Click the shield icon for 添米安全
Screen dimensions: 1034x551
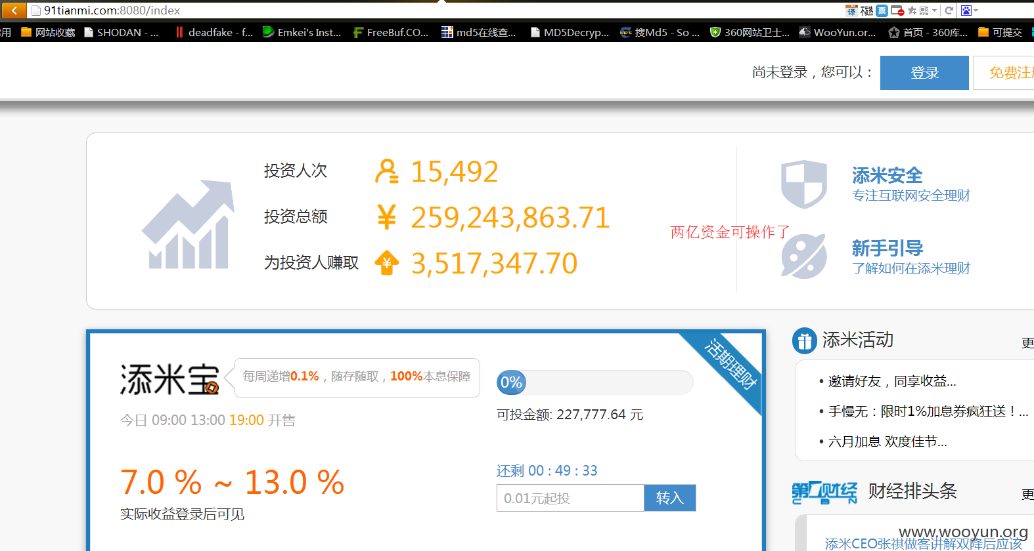tap(803, 184)
